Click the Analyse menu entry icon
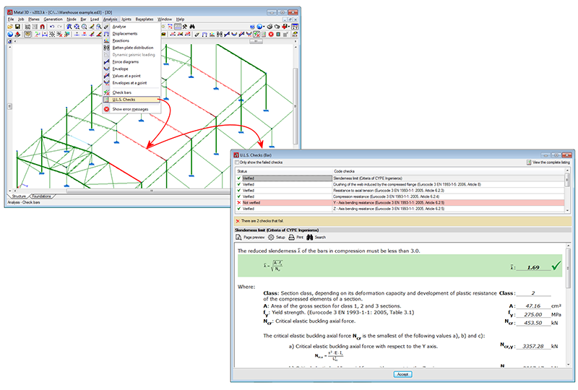This screenshot has height=390, width=578. 106,27
